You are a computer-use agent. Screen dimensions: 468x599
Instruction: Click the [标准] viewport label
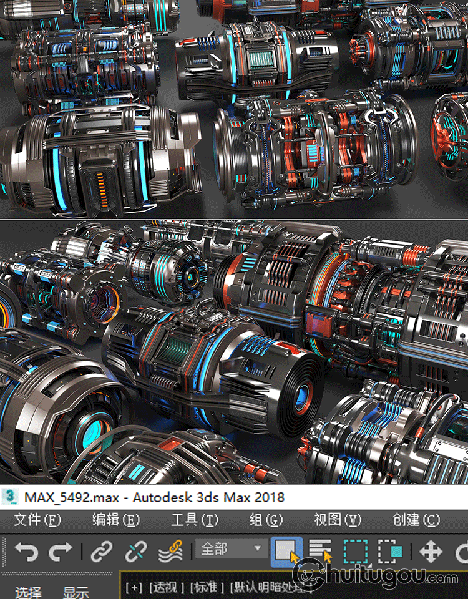click(207, 587)
